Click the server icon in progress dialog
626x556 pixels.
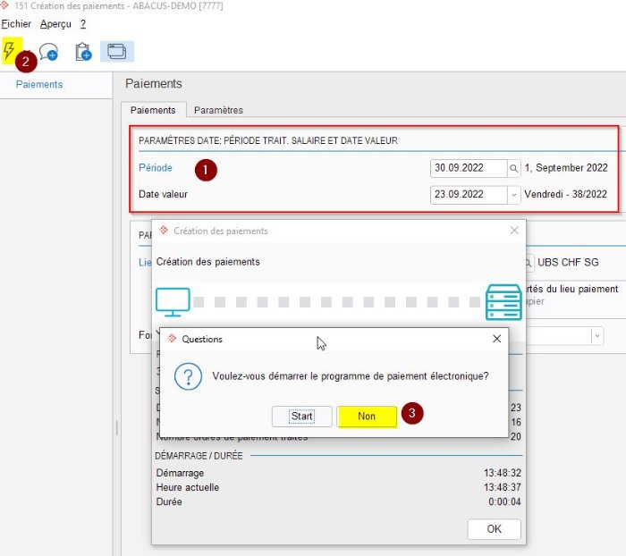point(503,302)
